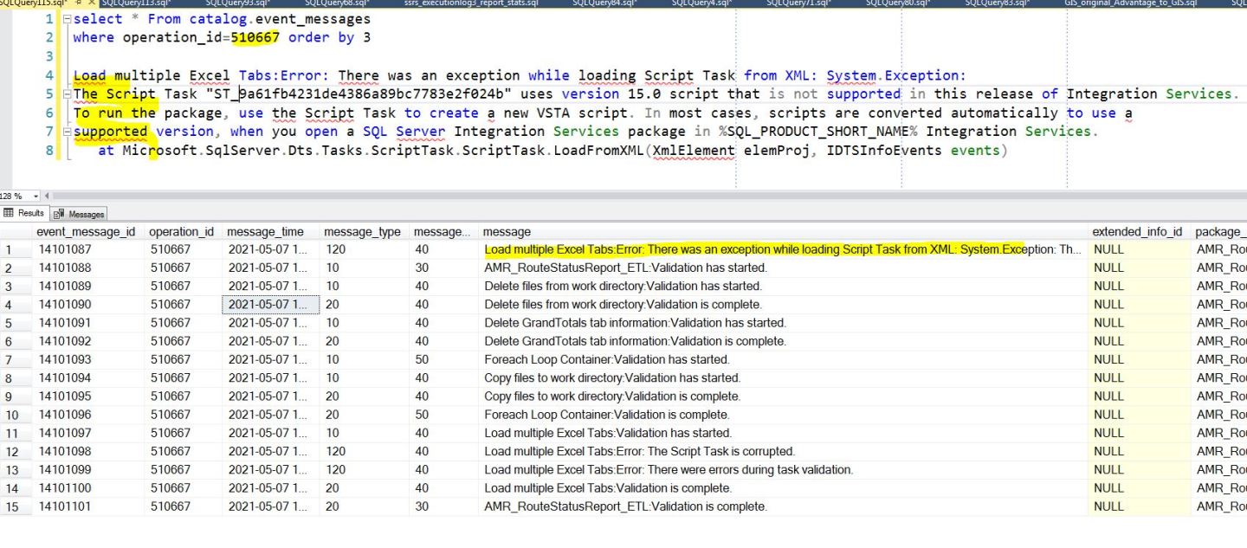This screenshot has width=1247, height=548.
Task: Select row header number 1
Action: coord(16,249)
